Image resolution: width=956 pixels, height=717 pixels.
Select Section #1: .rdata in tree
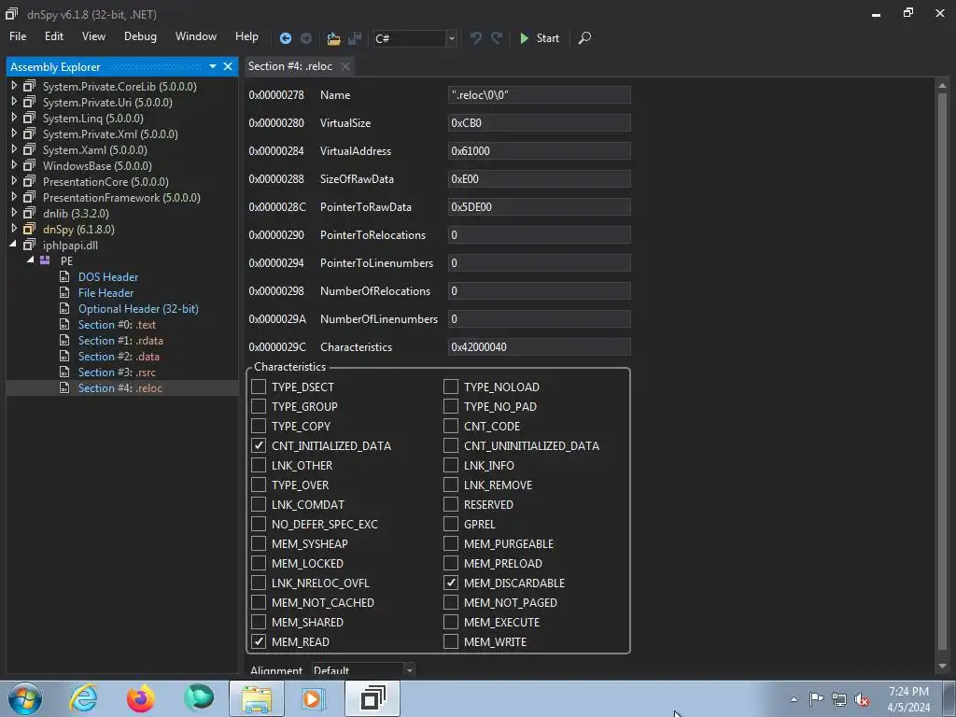(x=120, y=340)
